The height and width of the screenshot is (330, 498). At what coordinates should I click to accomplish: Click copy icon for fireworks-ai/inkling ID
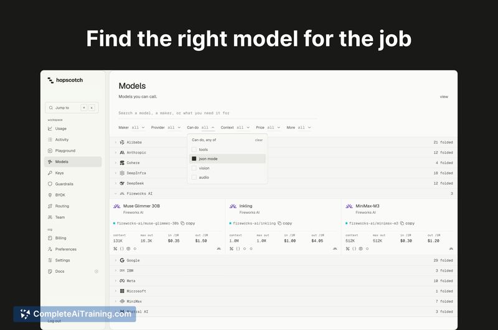[x=280, y=223]
